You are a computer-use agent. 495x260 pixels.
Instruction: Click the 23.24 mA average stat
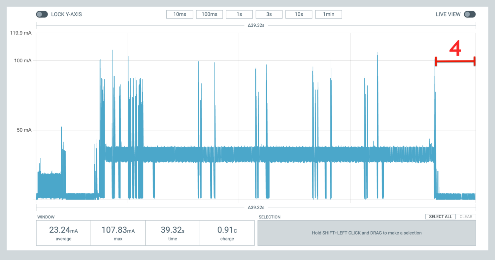63,233
